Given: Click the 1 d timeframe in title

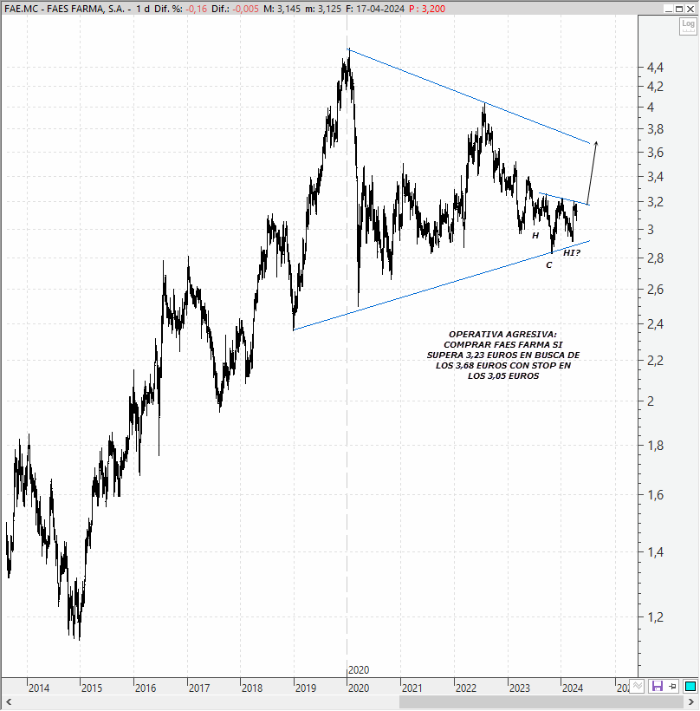Looking at the screenshot, I should pyautogui.click(x=143, y=9).
